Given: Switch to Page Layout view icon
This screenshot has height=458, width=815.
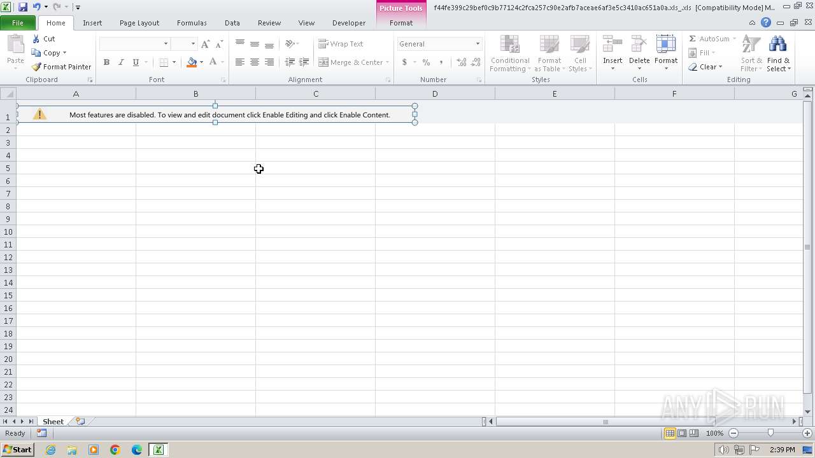Looking at the screenshot, I should [682, 433].
